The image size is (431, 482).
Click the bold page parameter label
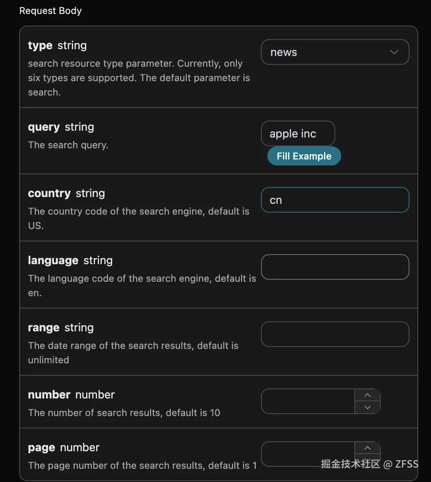[x=42, y=448]
